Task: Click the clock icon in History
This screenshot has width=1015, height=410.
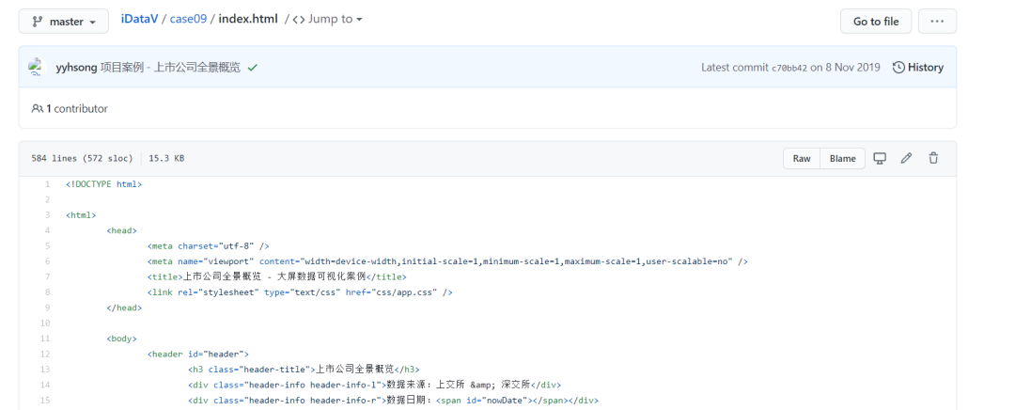Action: coord(898,68)
